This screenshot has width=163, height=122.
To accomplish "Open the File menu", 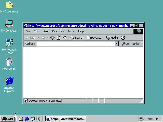I will [28, 31].
